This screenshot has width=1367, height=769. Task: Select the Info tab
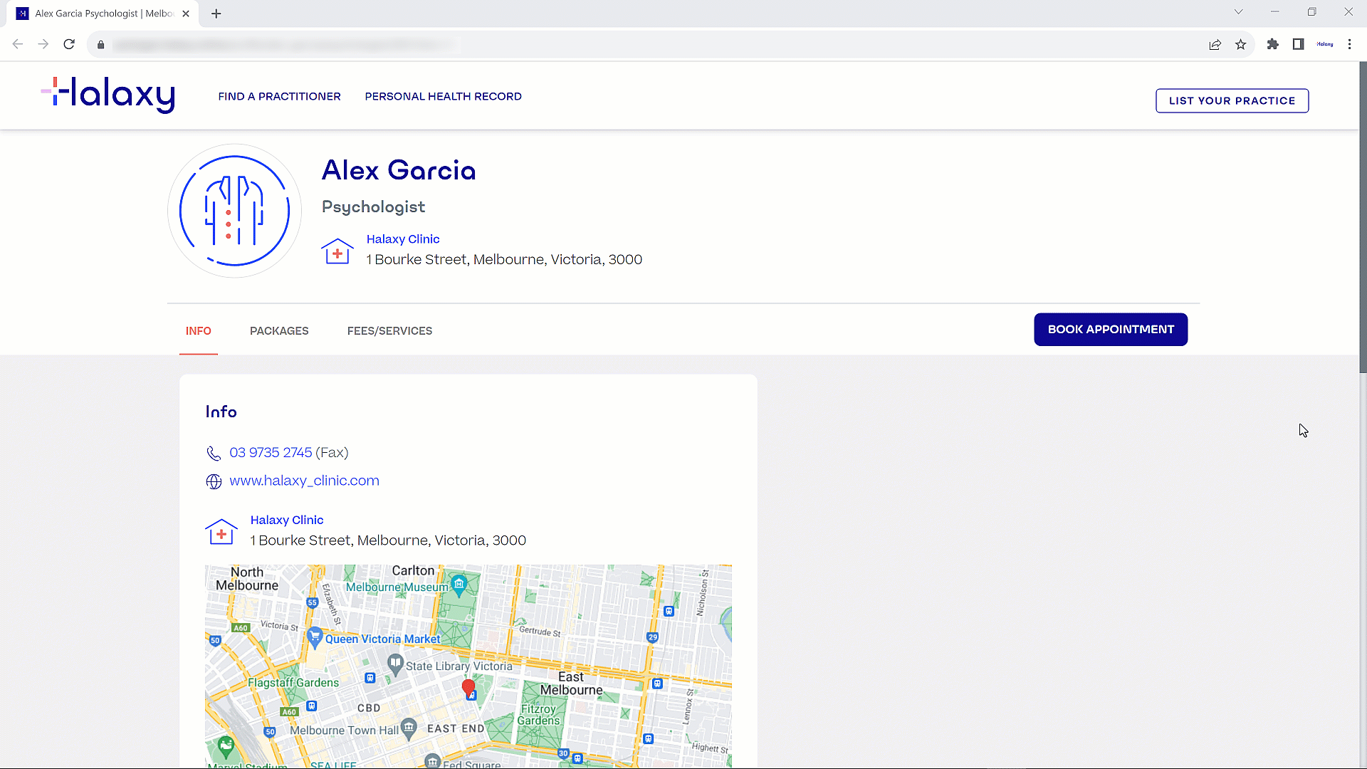click(198, 331)
